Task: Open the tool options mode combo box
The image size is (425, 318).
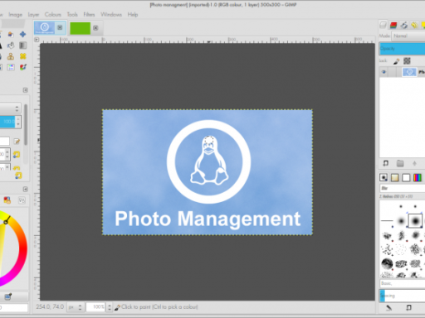Action: click(x=10, y=108)
